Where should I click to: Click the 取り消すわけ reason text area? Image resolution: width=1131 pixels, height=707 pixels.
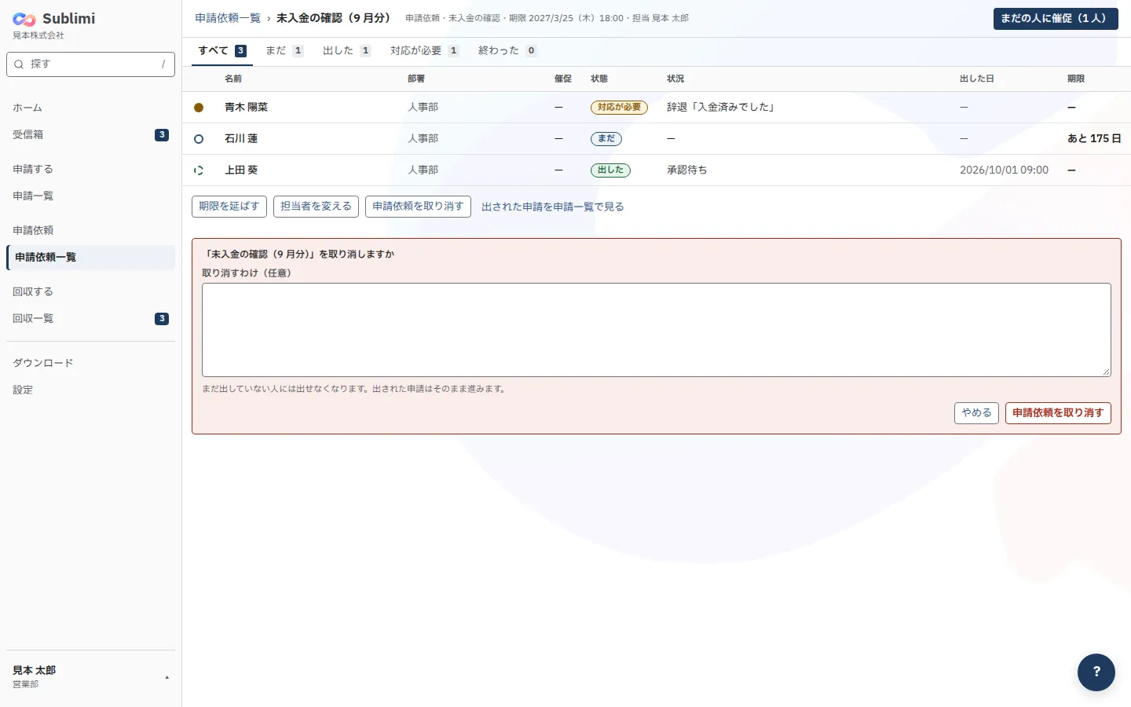[657, 330]
